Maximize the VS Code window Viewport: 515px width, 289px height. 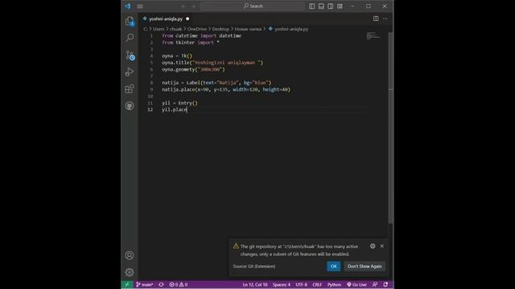pos(369,6)
